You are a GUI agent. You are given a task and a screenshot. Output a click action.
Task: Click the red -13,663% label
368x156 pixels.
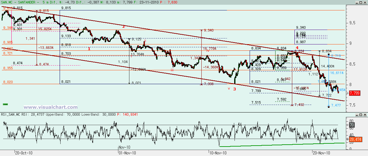(x=46, y=48)
